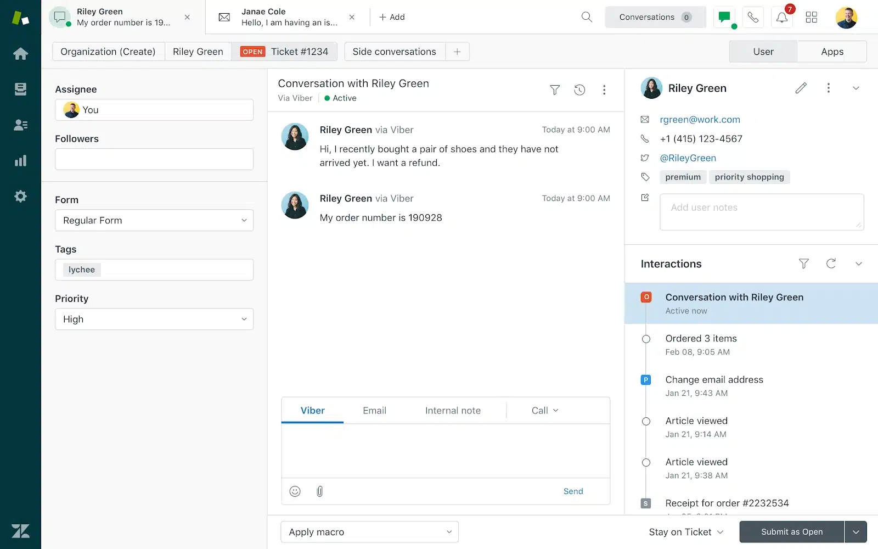Open the emoji picker in message composer
This screenshot has width=878, height=549.
(x=295, y=491)
